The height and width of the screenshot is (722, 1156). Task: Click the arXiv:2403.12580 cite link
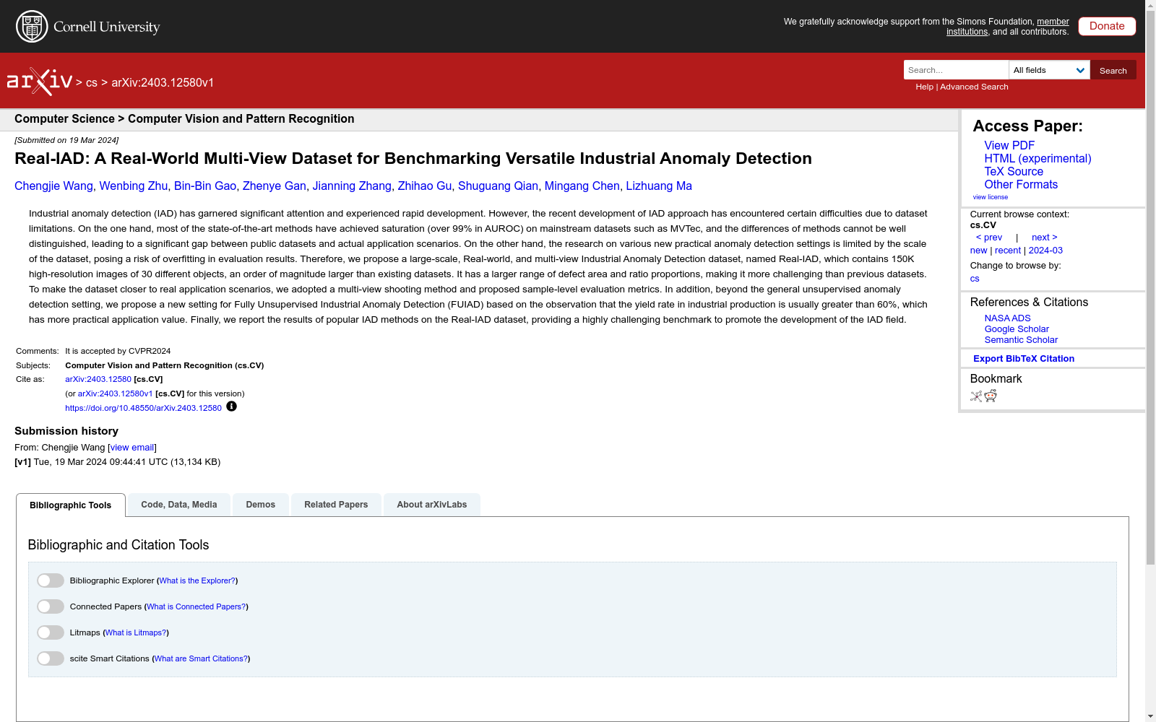tap(98, 379)
